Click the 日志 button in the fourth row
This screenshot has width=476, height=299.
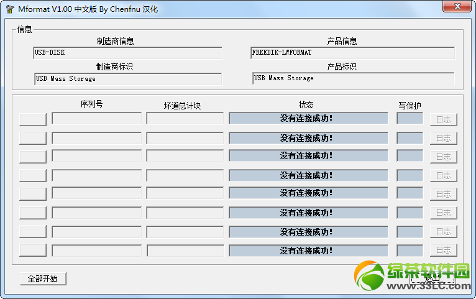point(444,175)
